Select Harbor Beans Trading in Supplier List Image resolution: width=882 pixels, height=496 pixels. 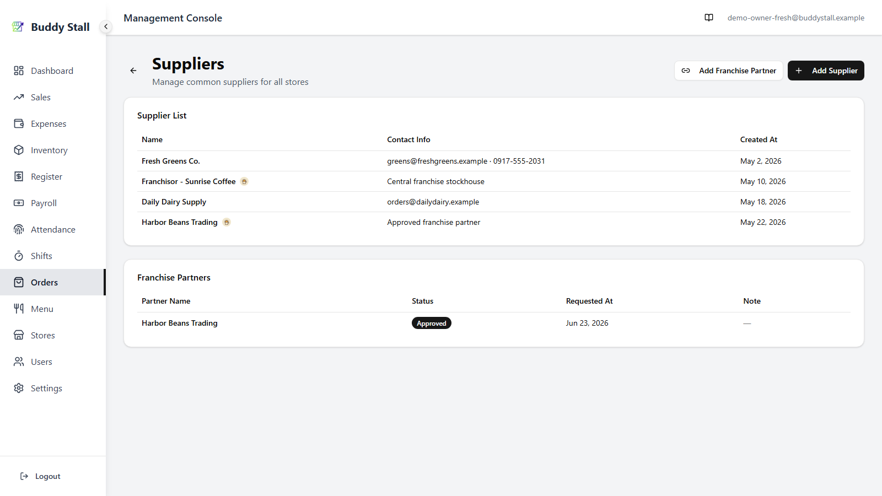tap(180, 222)
